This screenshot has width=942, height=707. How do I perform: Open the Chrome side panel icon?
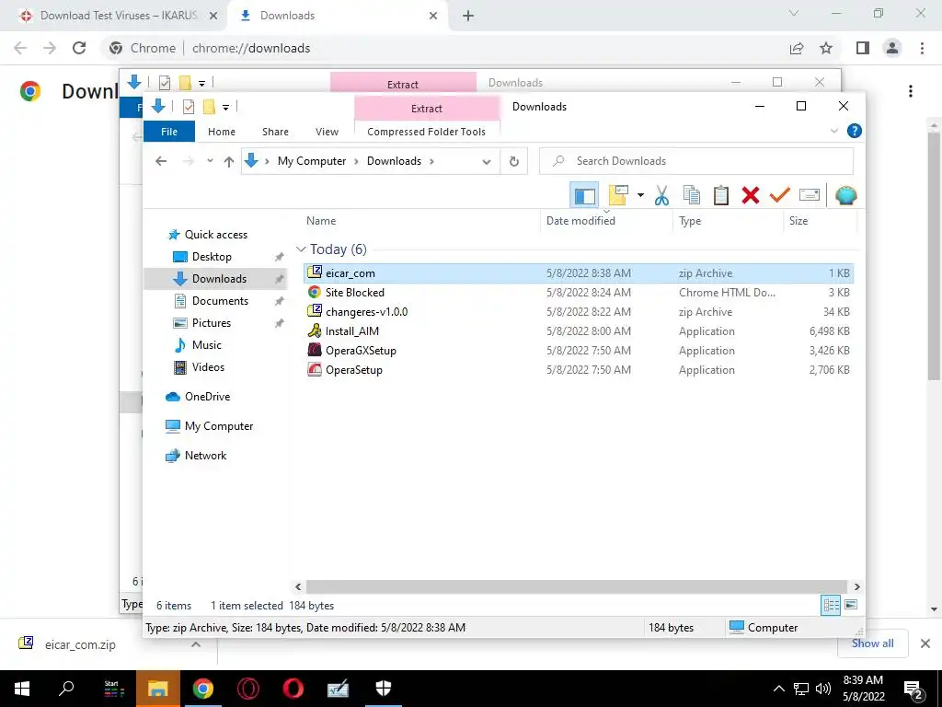pos(863,48)
